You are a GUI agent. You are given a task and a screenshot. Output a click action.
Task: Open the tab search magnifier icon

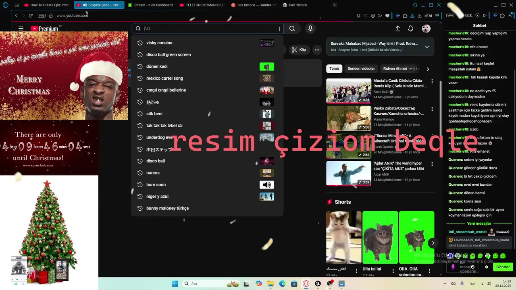(x=415, y=5)
